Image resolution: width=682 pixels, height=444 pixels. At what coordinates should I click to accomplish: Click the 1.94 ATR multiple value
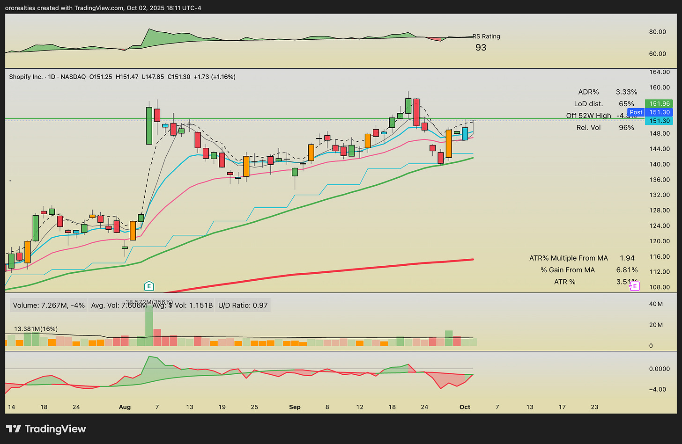(627, 258)
